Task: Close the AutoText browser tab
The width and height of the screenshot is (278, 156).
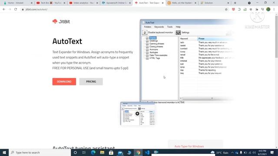Action: click(162, 3)
